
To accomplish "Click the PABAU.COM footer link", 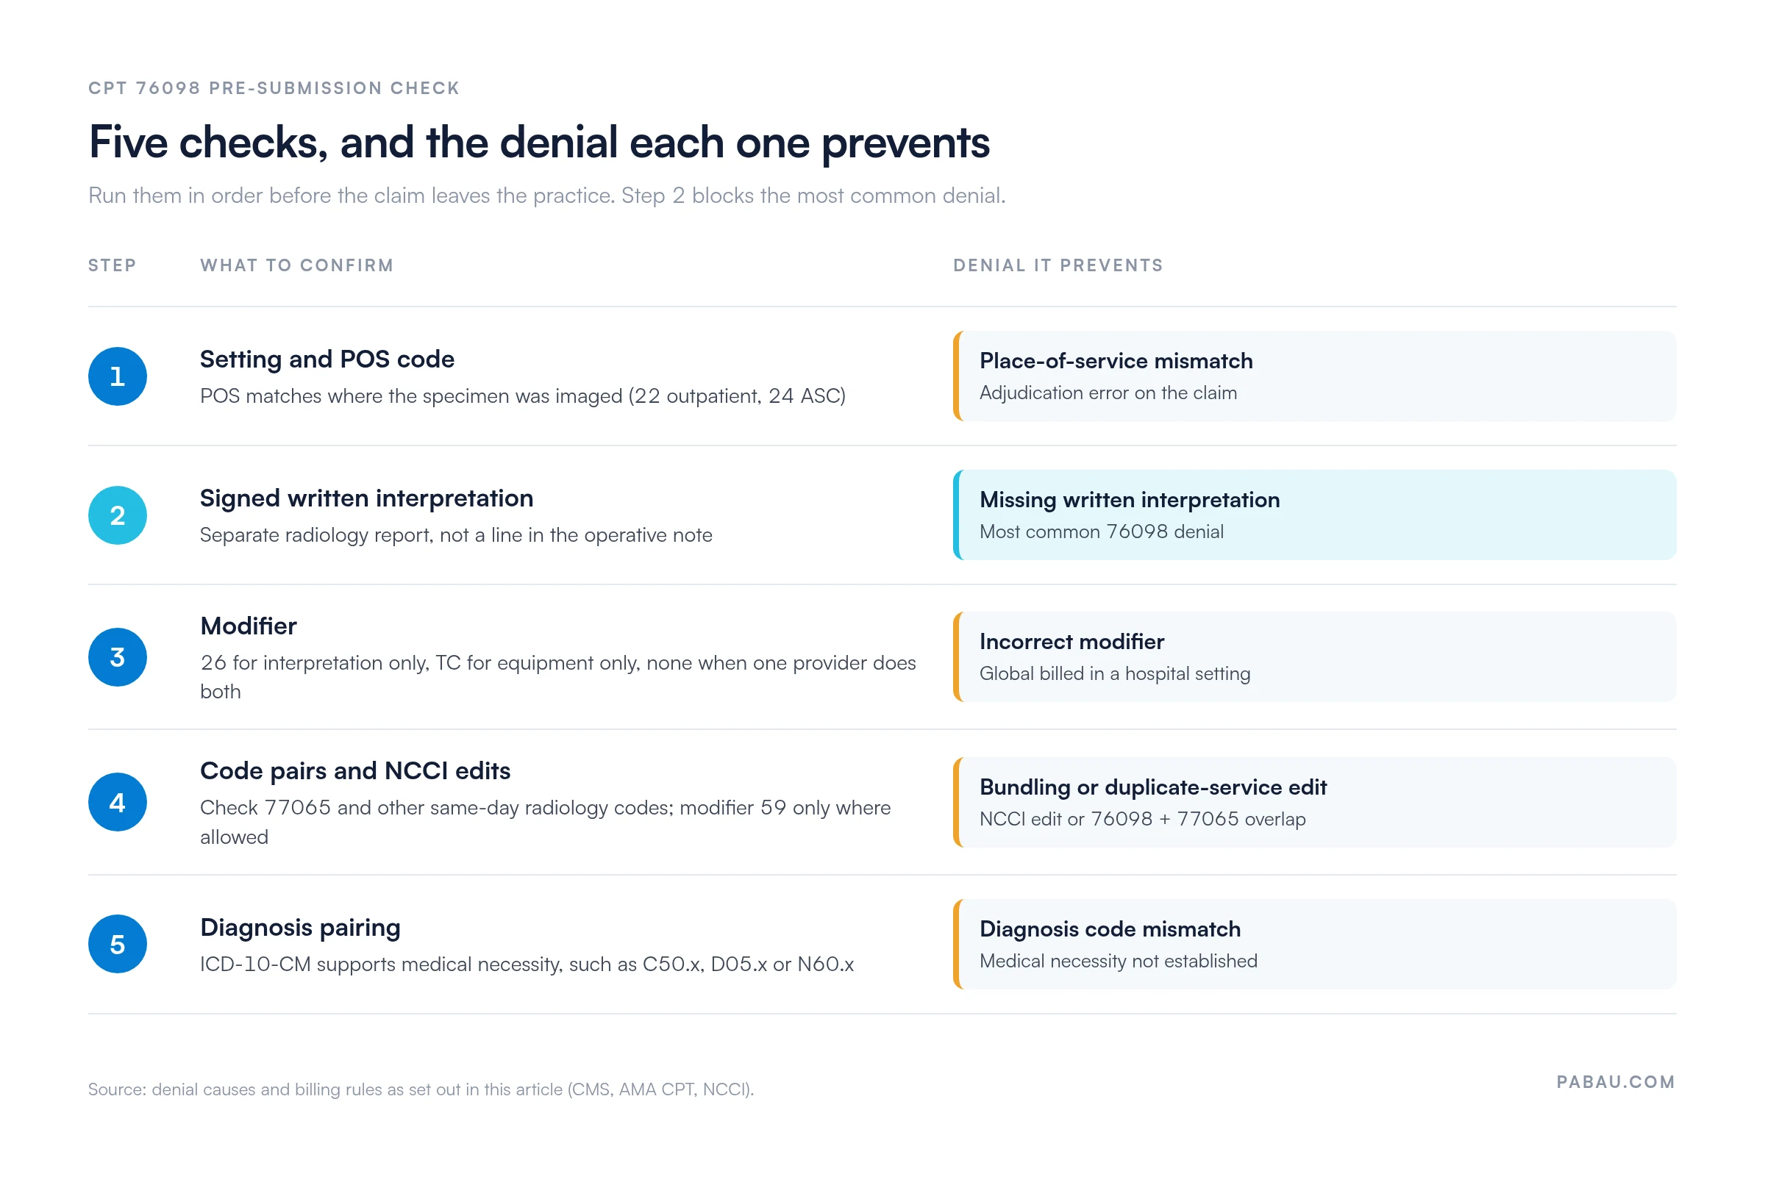I will pos(1616,1082).
